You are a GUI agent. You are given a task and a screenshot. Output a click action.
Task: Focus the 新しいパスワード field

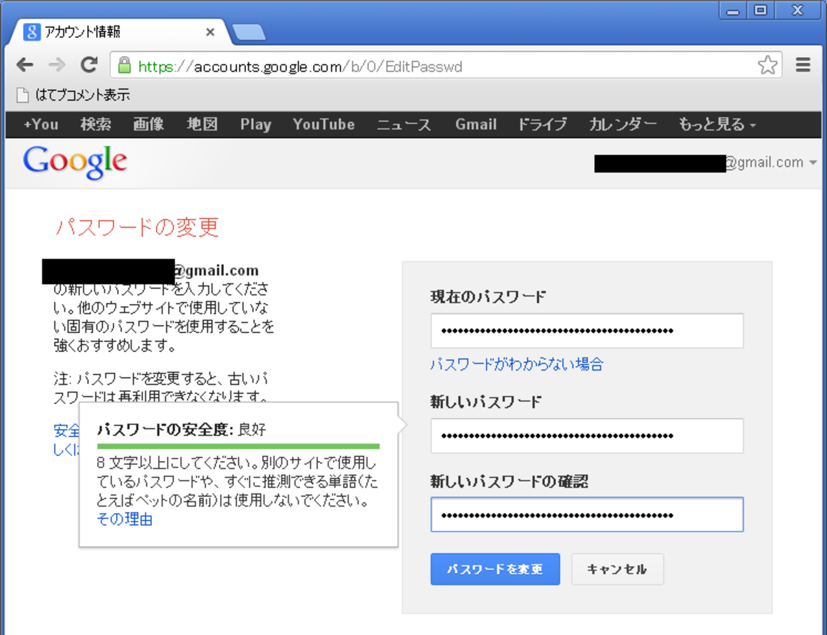[x=587, y=436]
